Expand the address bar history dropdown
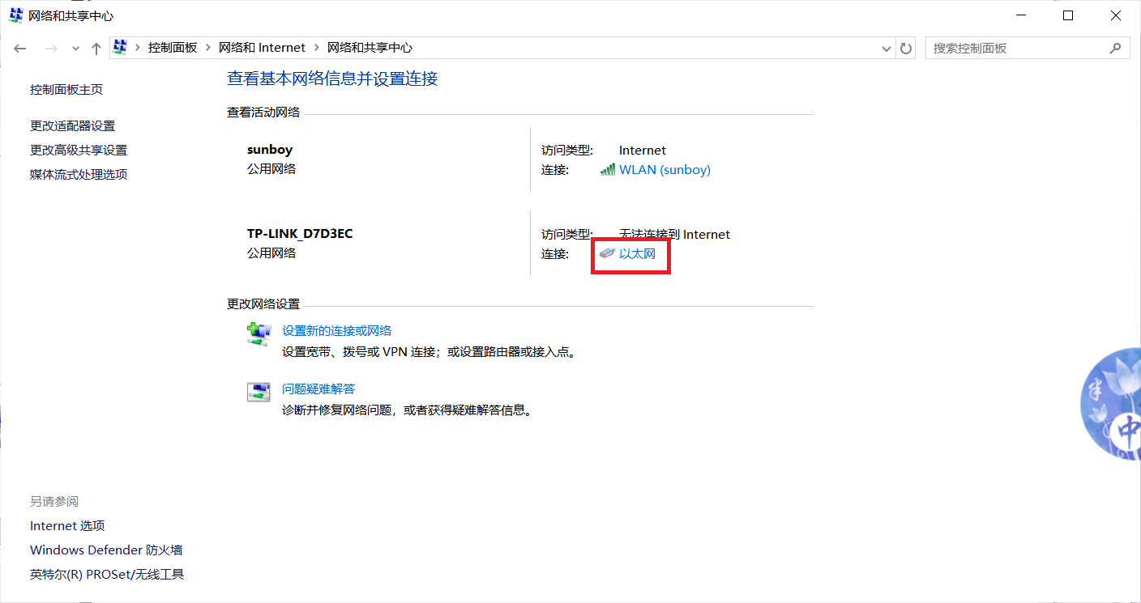 click(886, 49)
